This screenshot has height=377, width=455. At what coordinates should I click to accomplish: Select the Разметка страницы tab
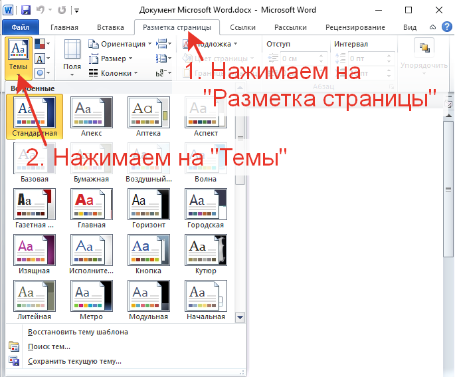click(177, 27)
